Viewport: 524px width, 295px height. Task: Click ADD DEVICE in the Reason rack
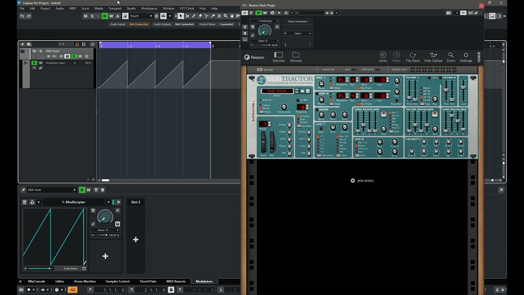pos(362,181)
